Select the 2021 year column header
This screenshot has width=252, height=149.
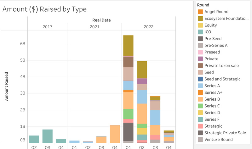tap(94, 27)
